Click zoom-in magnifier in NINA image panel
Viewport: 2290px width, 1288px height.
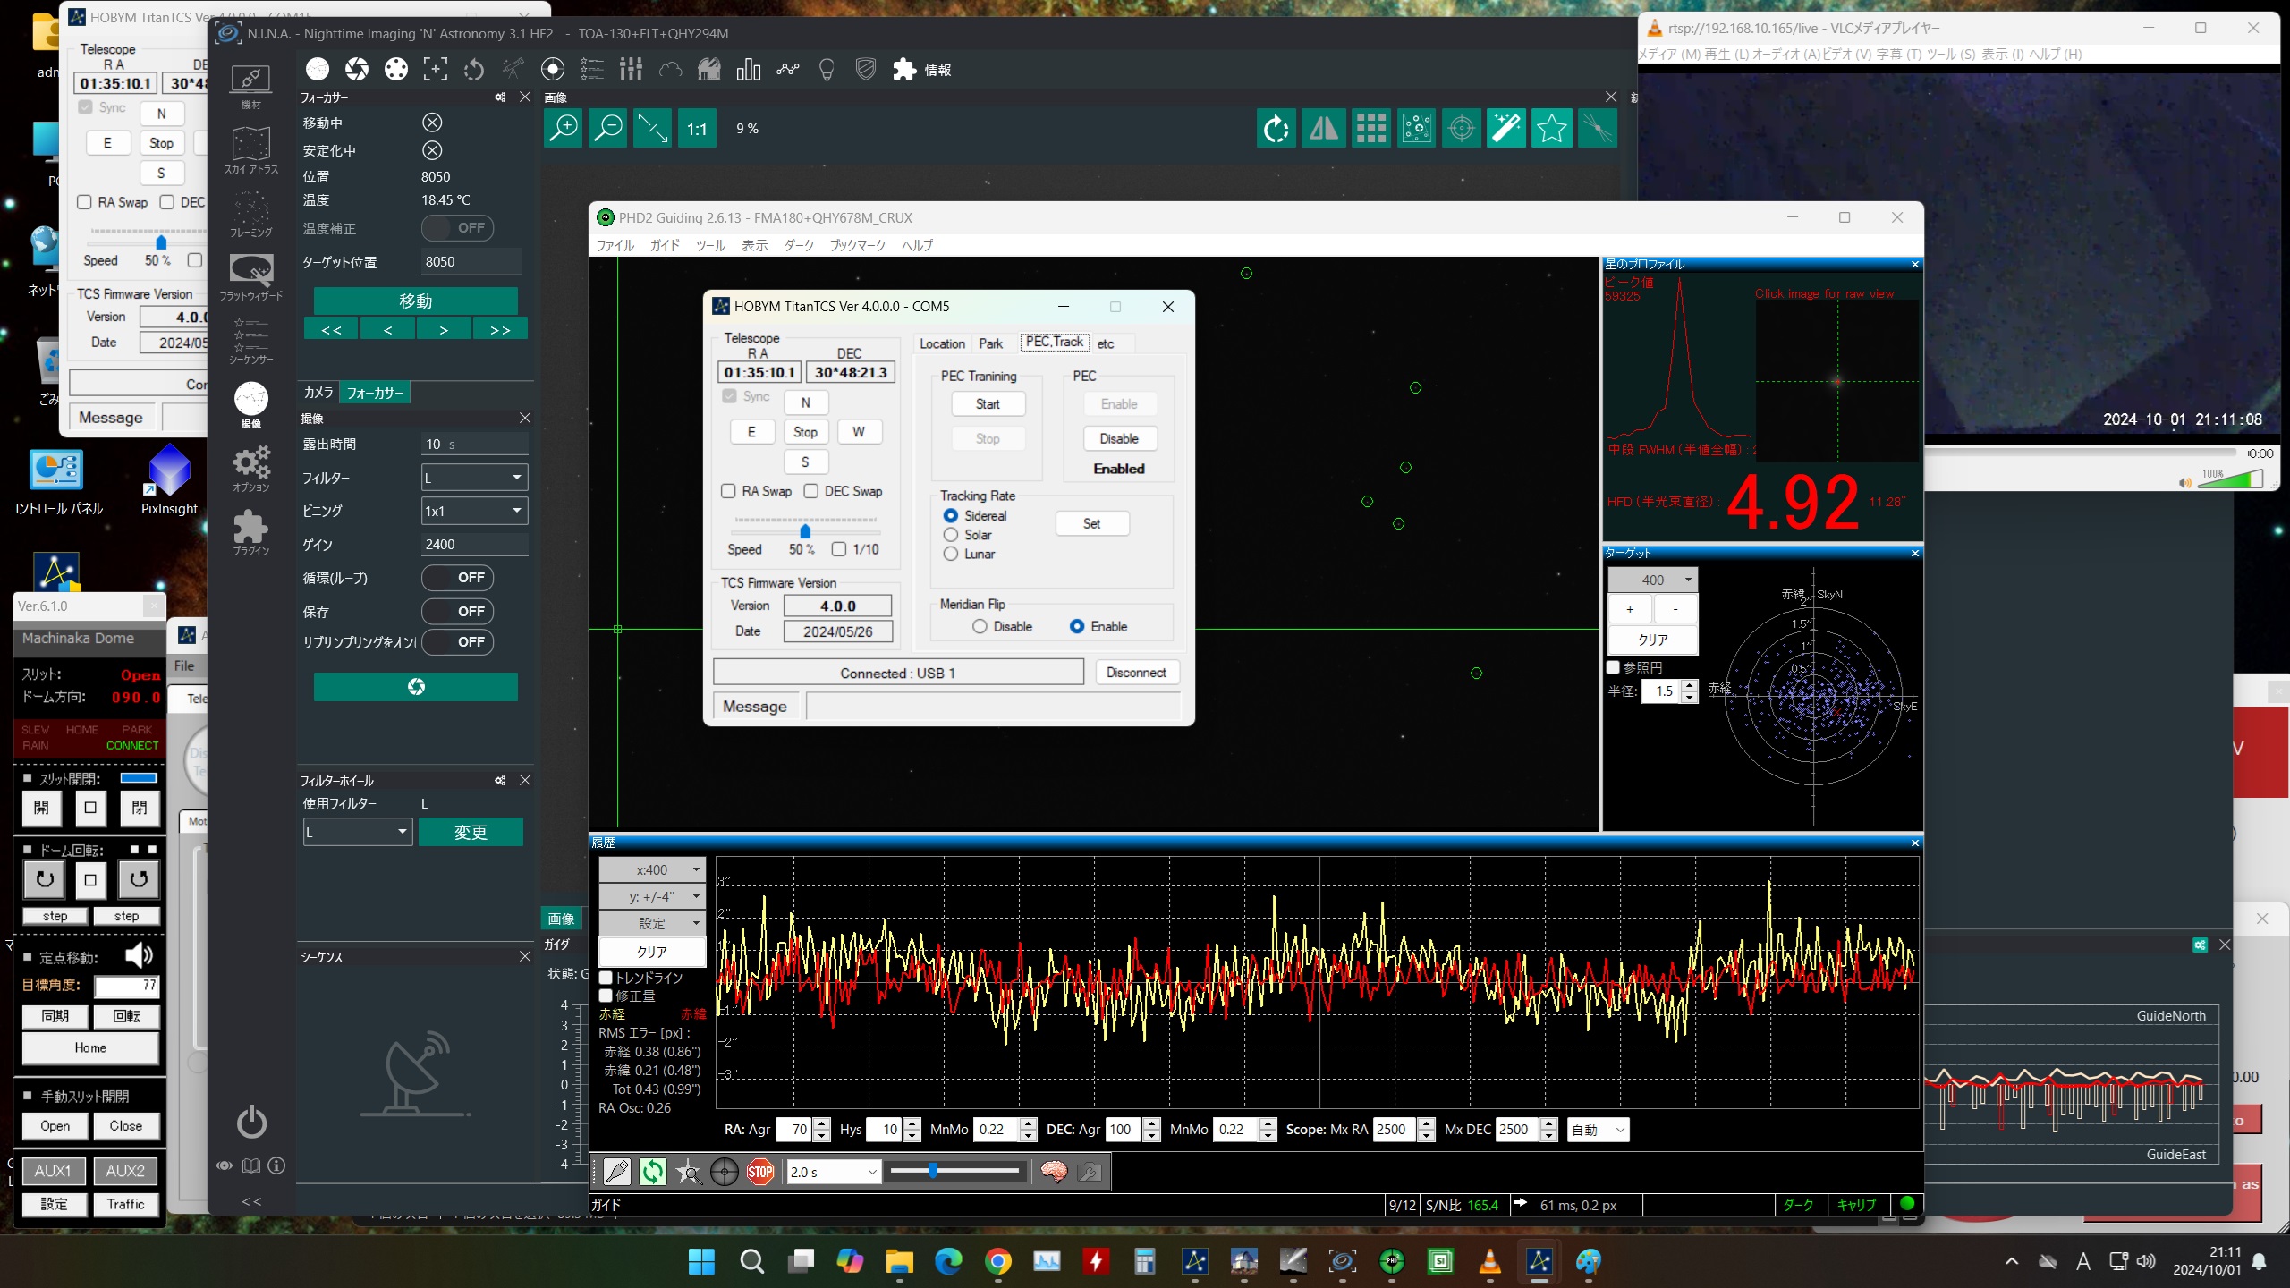[x=564, y=129]
